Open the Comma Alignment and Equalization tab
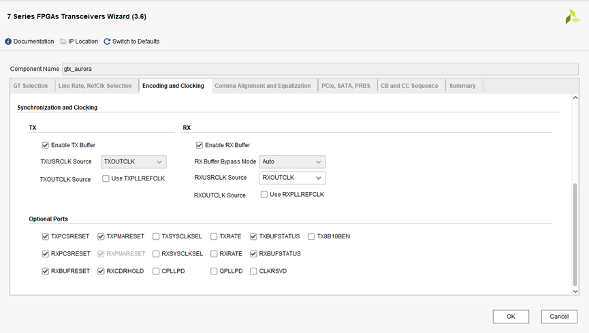The image size is (589, 333). pos(262,86)
